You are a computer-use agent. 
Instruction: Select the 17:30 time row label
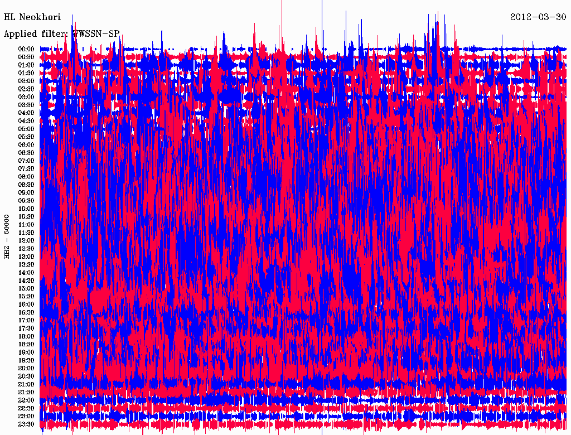(26, 328)
